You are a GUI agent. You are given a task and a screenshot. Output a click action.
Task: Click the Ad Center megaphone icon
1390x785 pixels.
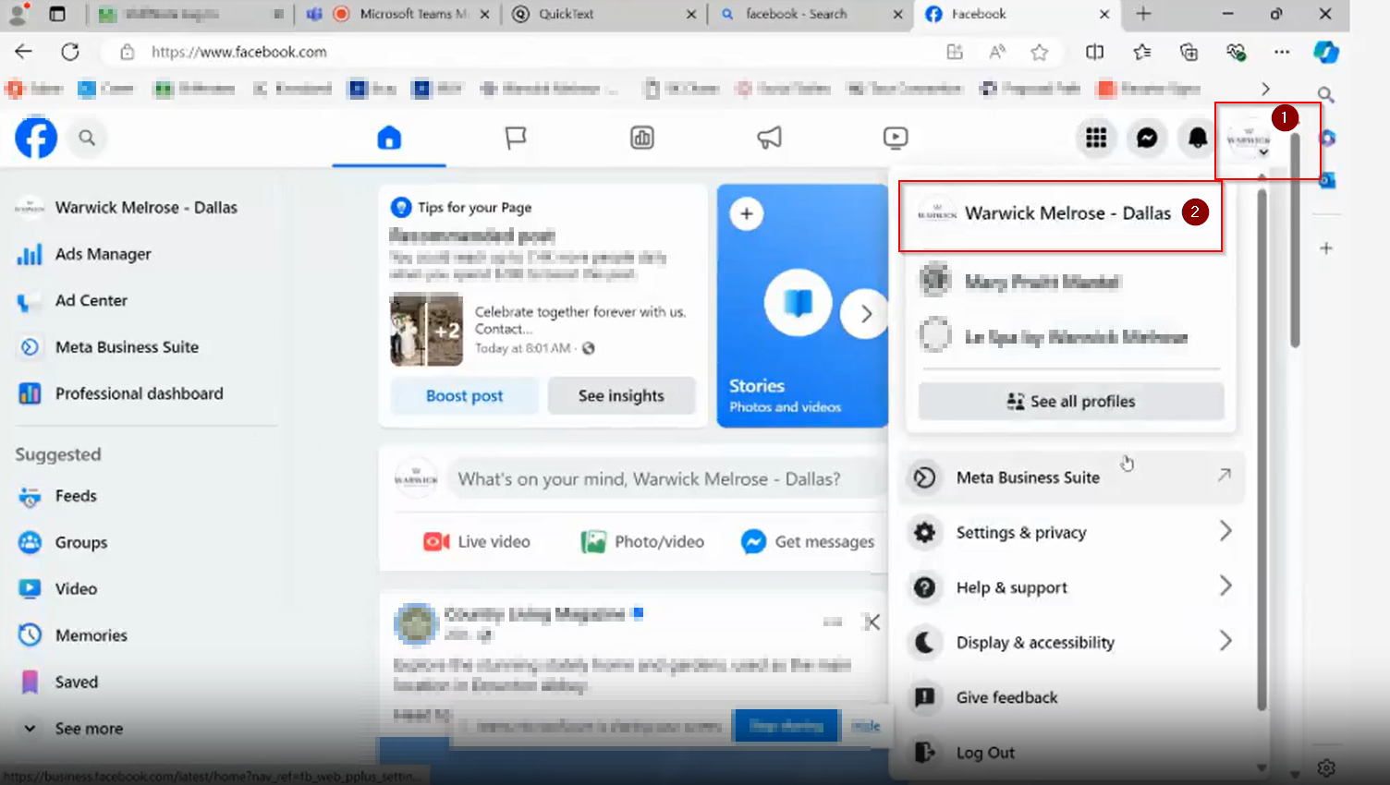(768, 138)
